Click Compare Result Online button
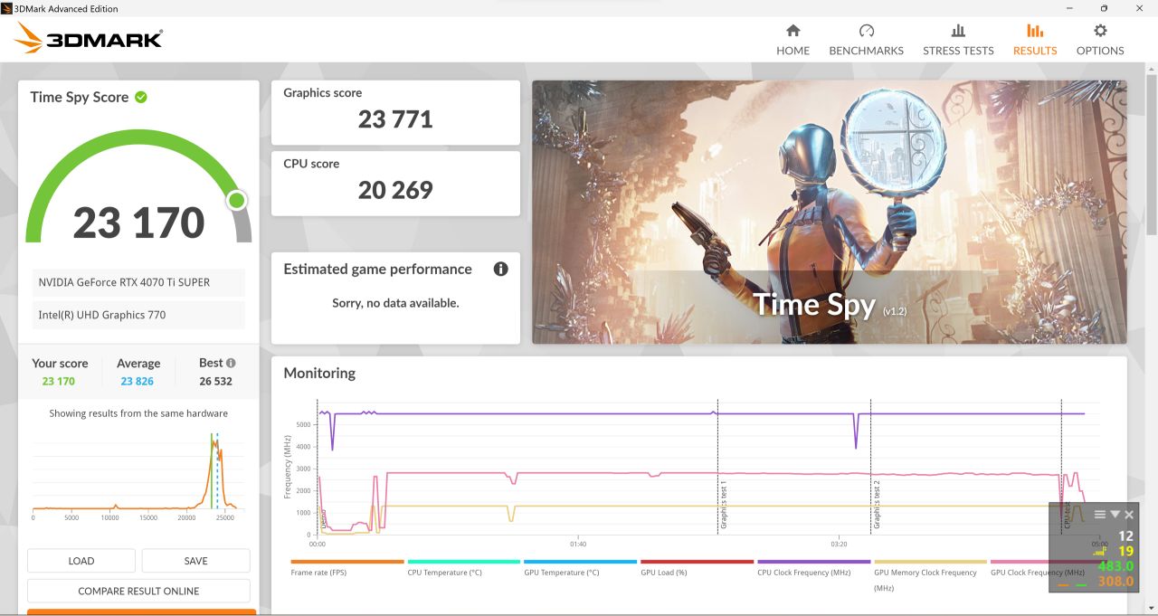The image size is (1158, 616). click(138, 591)
